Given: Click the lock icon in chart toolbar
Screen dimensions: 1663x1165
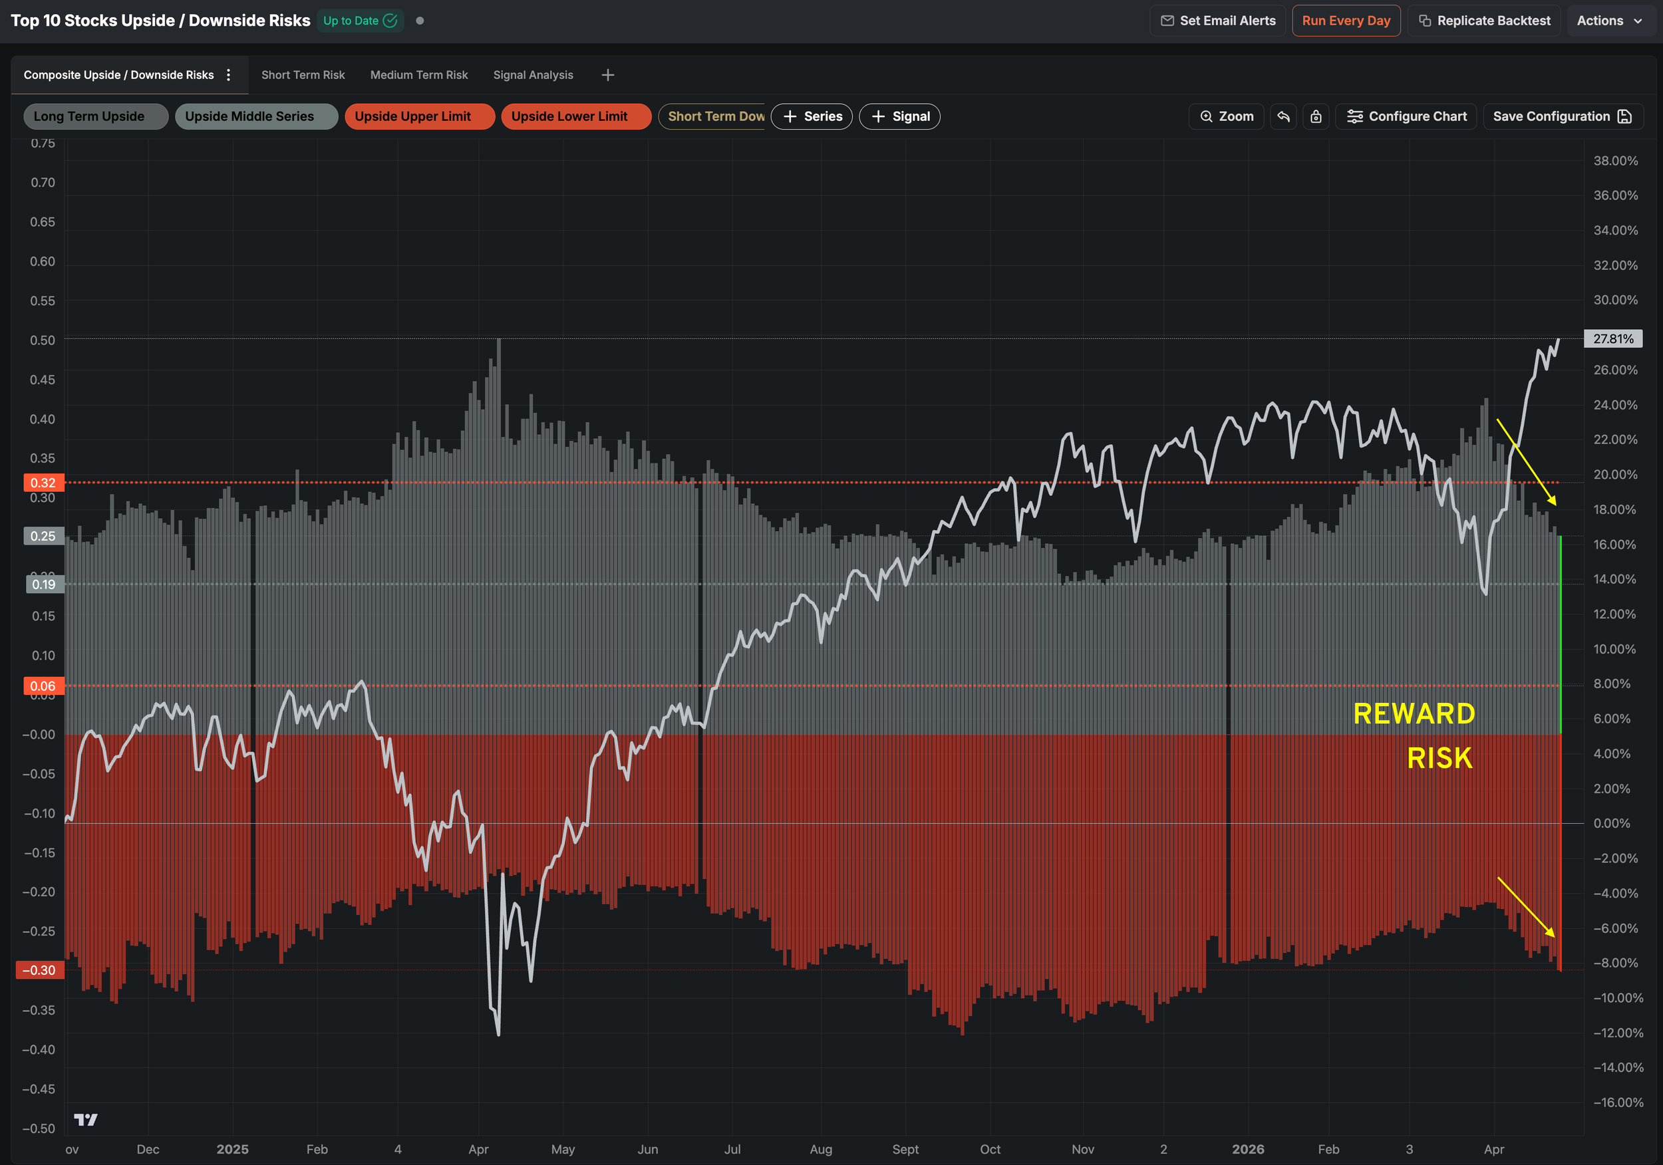Looking at the screenshot, I should click(1315, 116).
